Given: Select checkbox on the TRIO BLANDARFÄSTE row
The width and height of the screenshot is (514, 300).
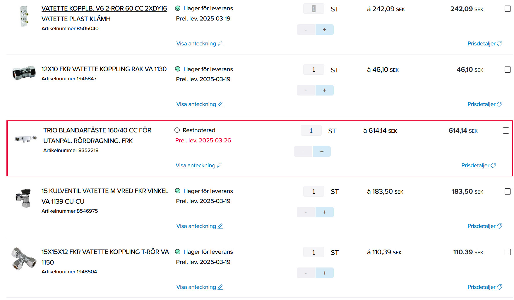Looking at the screenshot, I should point(506,130).
